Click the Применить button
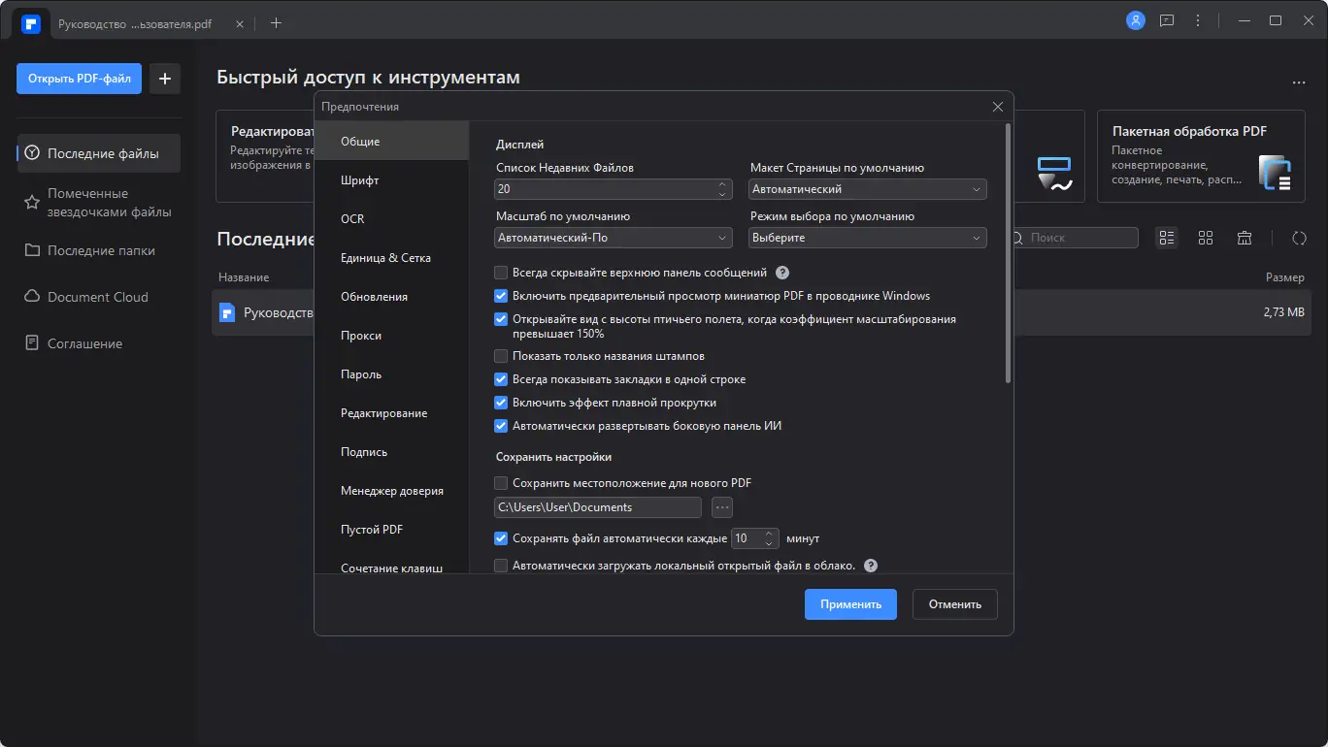Screen dimensions: 1328x747 tap(850, 604)
